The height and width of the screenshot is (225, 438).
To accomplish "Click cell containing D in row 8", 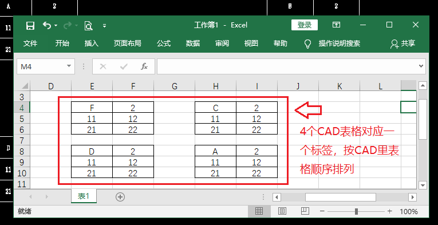I will (x=92, y=151).
